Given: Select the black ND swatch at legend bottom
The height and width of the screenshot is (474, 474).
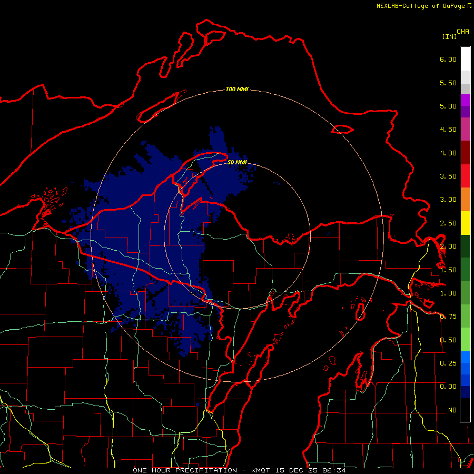Looking at the screenshot, I should (465, 410).
